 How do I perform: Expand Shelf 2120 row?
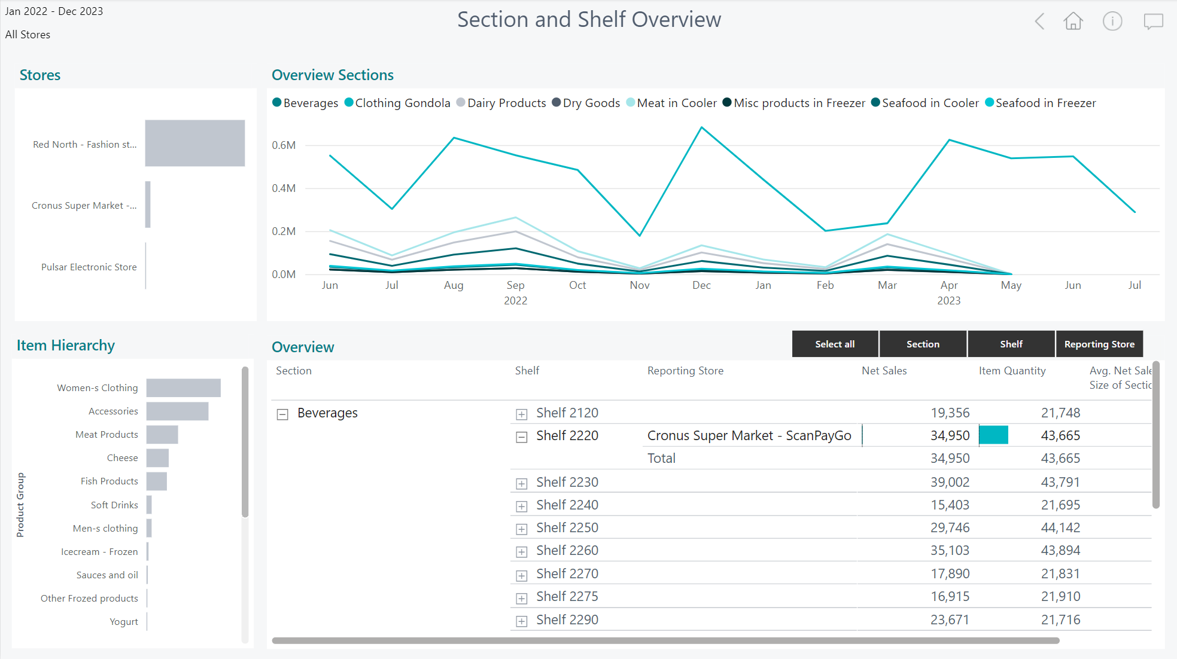coord(522,414)
